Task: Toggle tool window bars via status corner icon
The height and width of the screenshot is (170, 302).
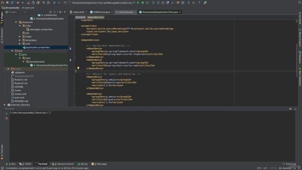Action: tap(2, 168)
